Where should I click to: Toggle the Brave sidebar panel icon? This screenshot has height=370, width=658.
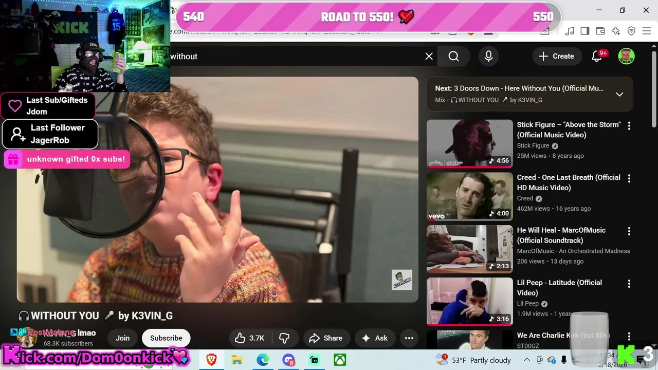coord(585,31)
